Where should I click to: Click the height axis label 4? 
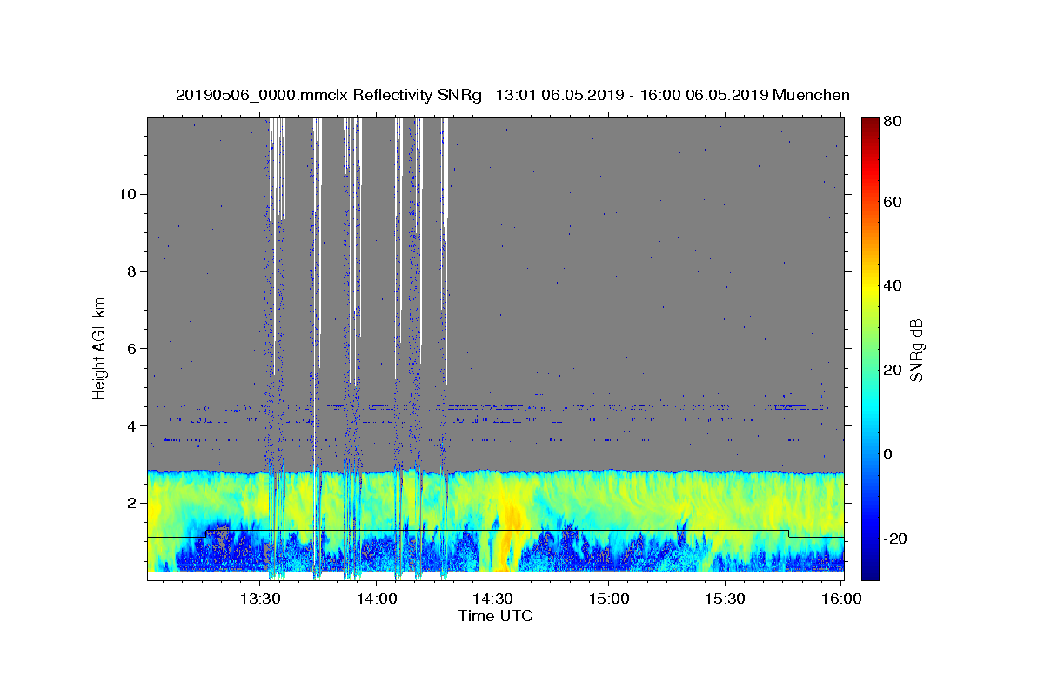pyautogui.click(x=132, y=425)
